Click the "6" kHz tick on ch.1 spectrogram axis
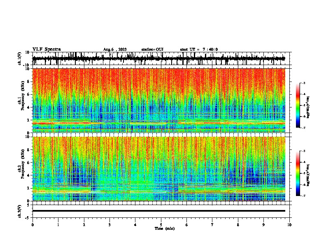Viewport: 326px width, 252px height. [29, 94]
